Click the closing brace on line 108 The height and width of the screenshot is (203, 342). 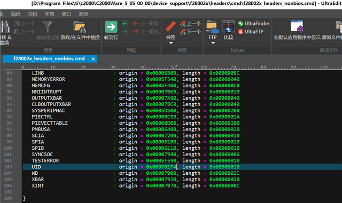click(24, 198)
